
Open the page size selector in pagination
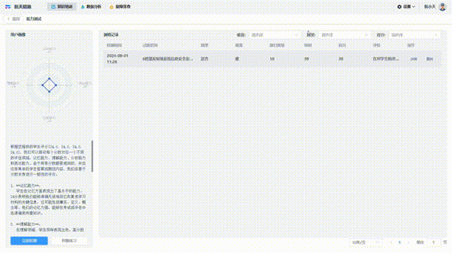(x=363, y=242)
